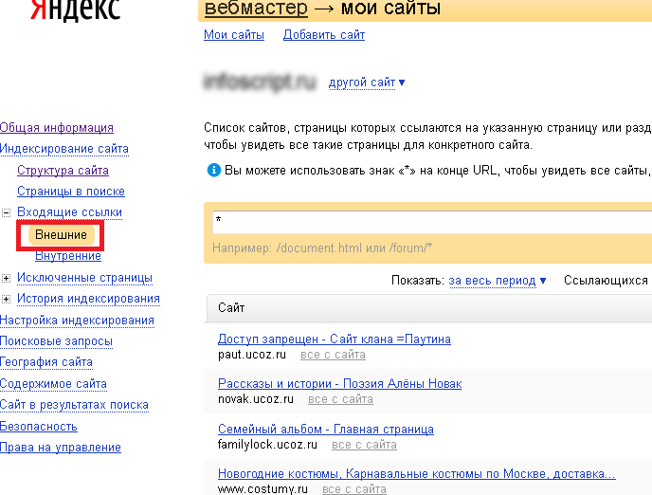The width and height of the screenshot is (652, 495).
Task: Select the 'Внешние' tab item
Action: click(61, 234)
